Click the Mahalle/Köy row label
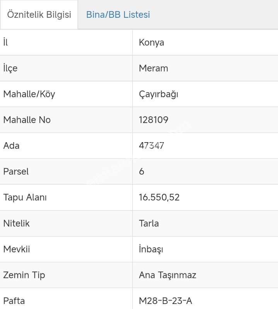 29,94
